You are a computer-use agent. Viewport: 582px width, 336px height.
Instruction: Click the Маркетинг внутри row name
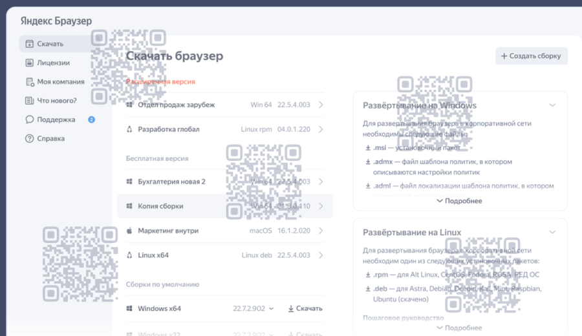point(168,231)
